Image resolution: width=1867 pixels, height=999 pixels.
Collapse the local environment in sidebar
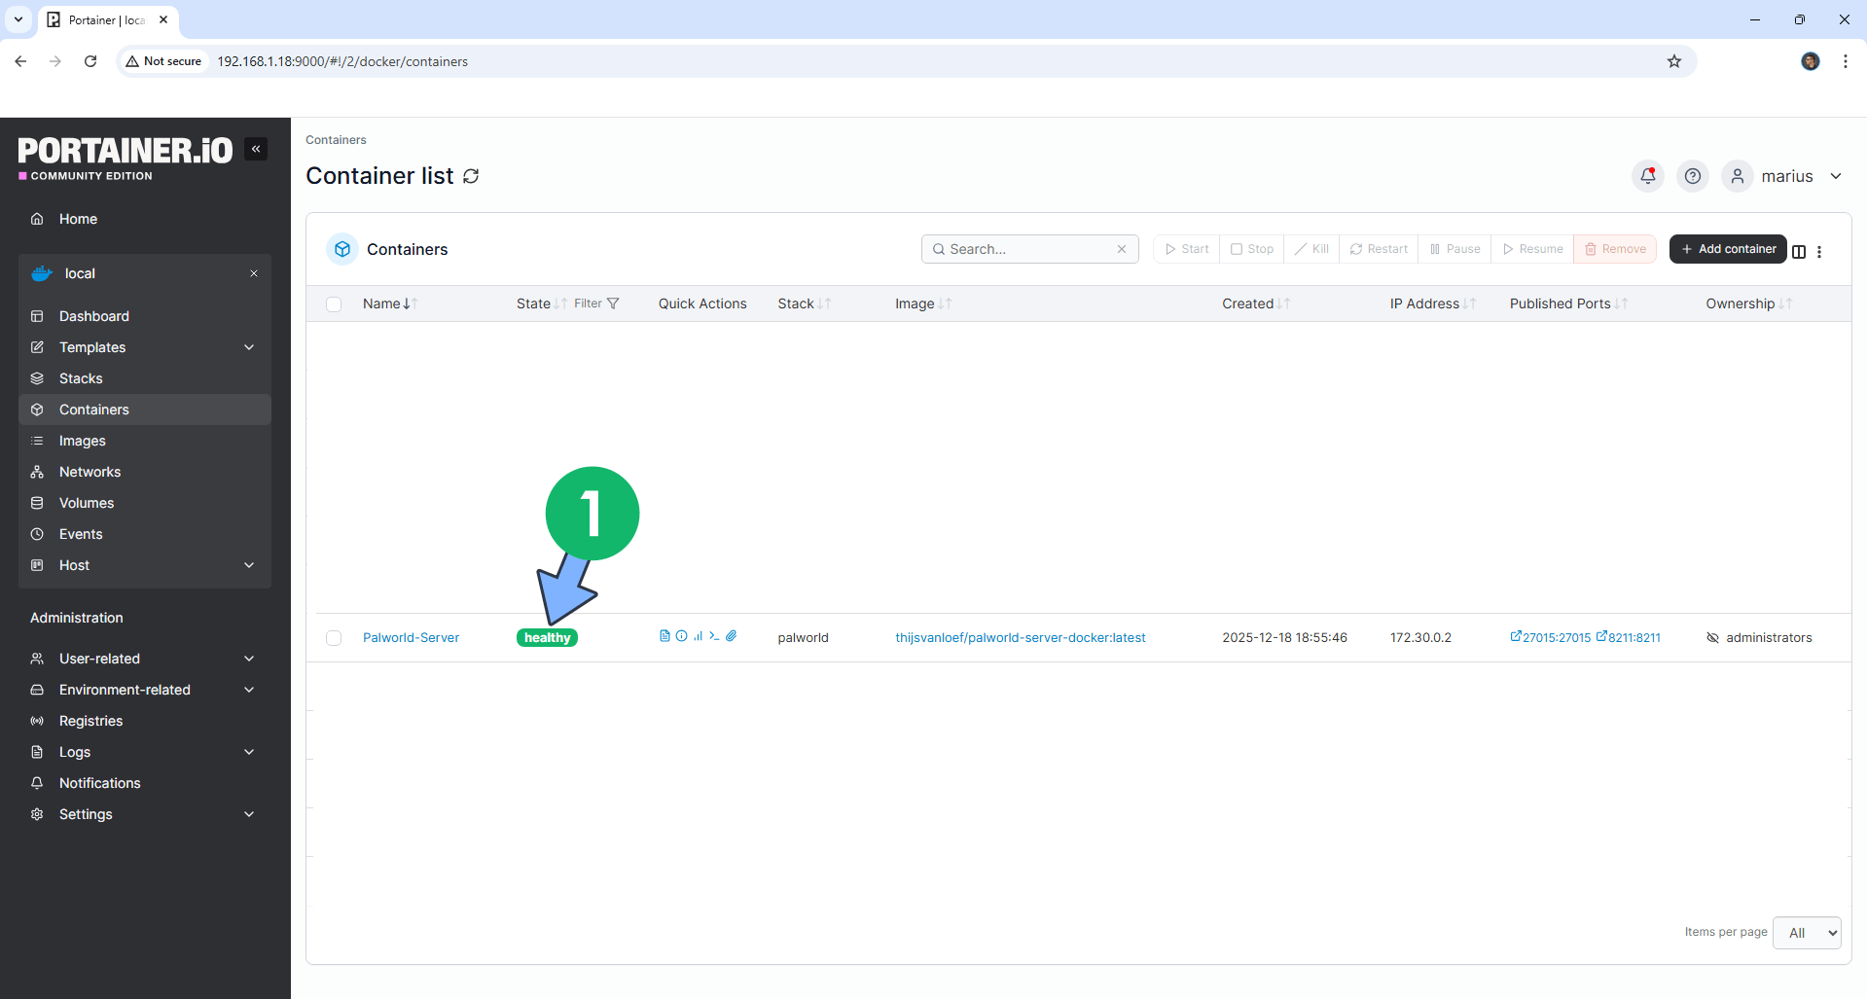[x=254, y=273]
